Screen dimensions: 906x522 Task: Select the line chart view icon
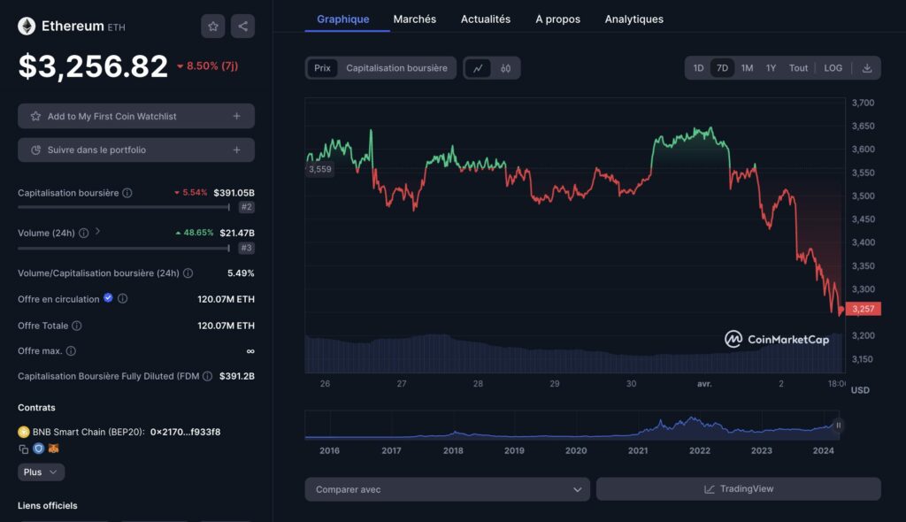coord(478,68)
